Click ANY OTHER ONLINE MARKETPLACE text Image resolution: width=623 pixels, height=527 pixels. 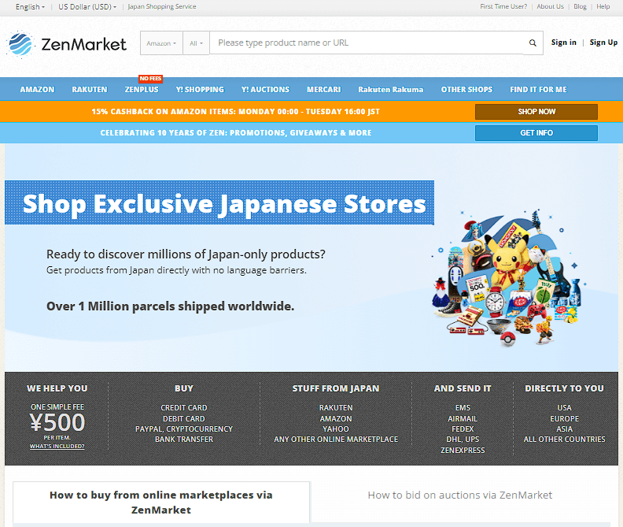[336, 440]
